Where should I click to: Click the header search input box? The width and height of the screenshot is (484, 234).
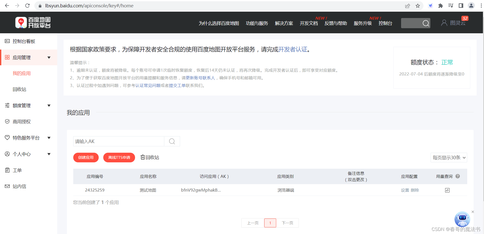coord(411,23)
